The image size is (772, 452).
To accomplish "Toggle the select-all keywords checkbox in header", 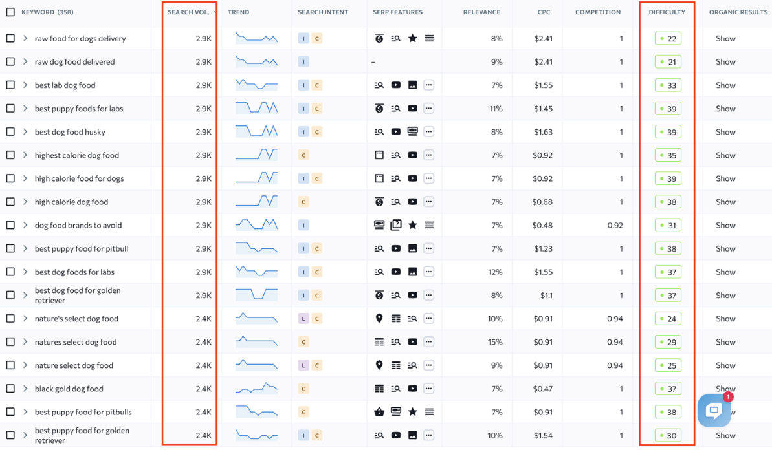I will tap(10, 12).
